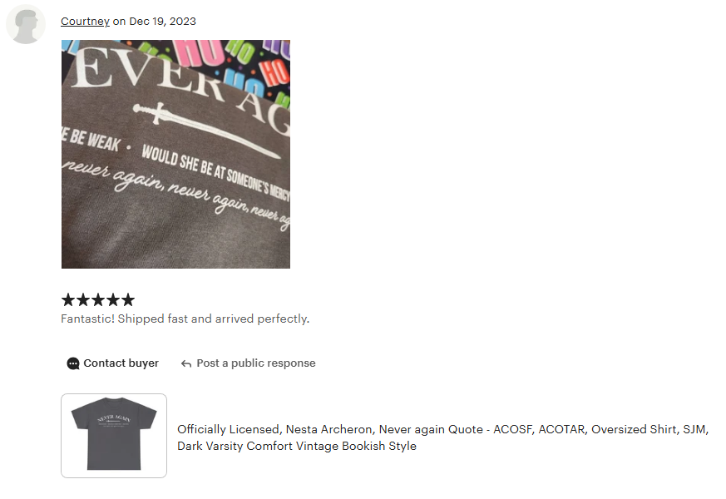Open the Officially Licensed Nesta Archeron listing title
The image size is (726, 499).
pyautogui.click(x=442, y=437)
